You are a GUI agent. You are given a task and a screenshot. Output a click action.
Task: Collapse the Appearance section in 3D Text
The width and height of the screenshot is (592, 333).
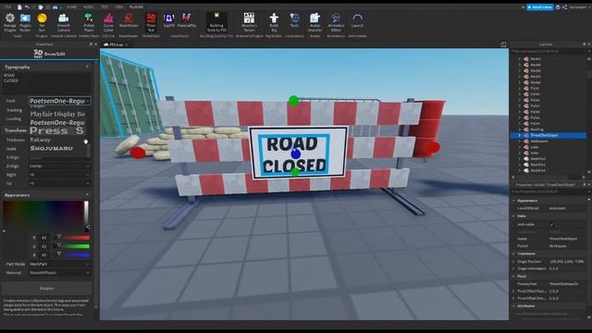87,195
